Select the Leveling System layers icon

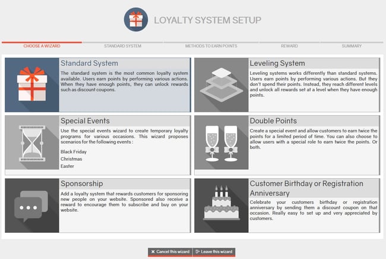pyautogui.click(x=222, y=85)
